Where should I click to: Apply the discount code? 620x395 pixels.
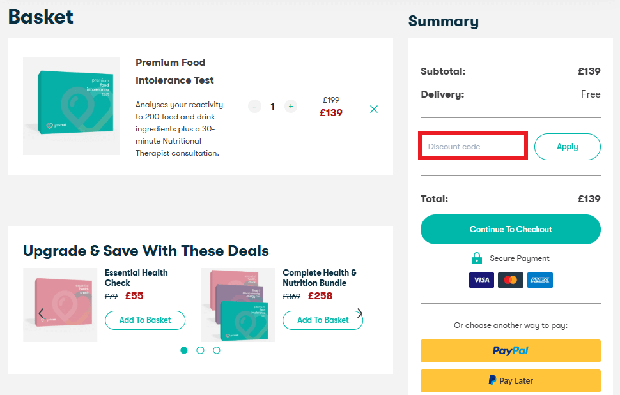[567, 147]
